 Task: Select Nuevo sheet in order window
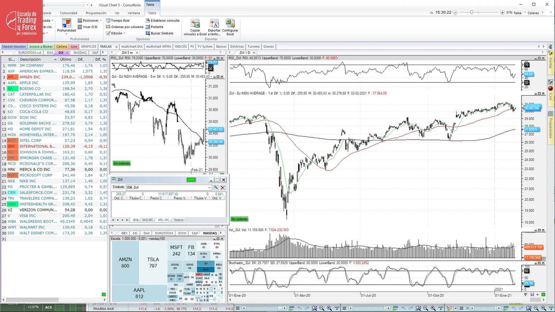tap(178, 220)
